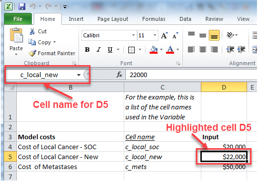
Task: Select row 5 header
Action: [10, 157]
